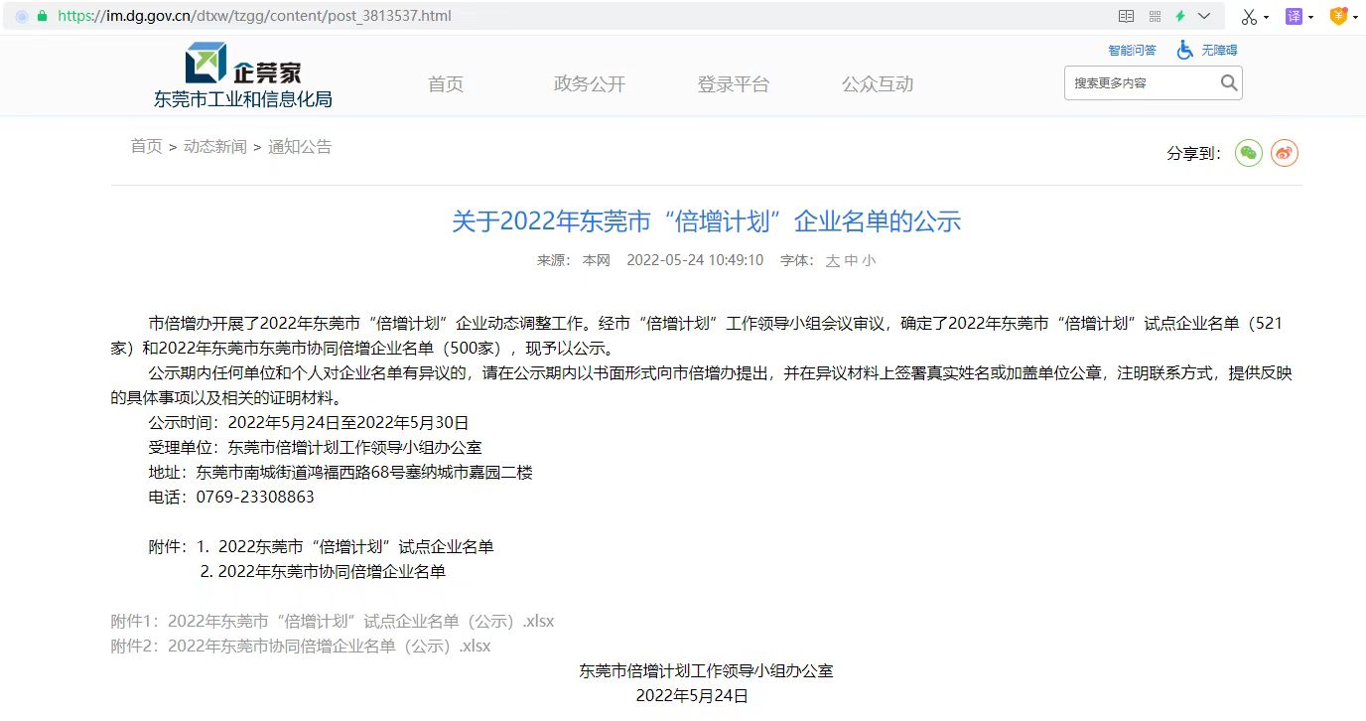The width and height of the screenshot is (1366, 721).
Task: Click the address line 鸿福西路68号
Action: [341, 473]
